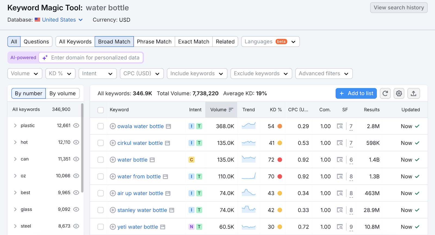Open SERP icon after owala water bottle
This screenshot has height=235, width=435.
click(x=169, y=126)
